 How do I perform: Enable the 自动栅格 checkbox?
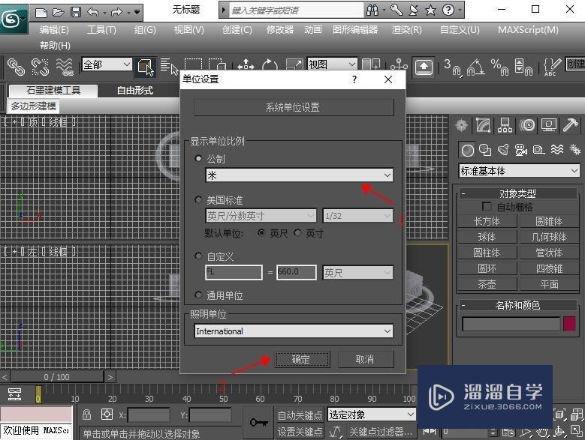click(487, 206)
